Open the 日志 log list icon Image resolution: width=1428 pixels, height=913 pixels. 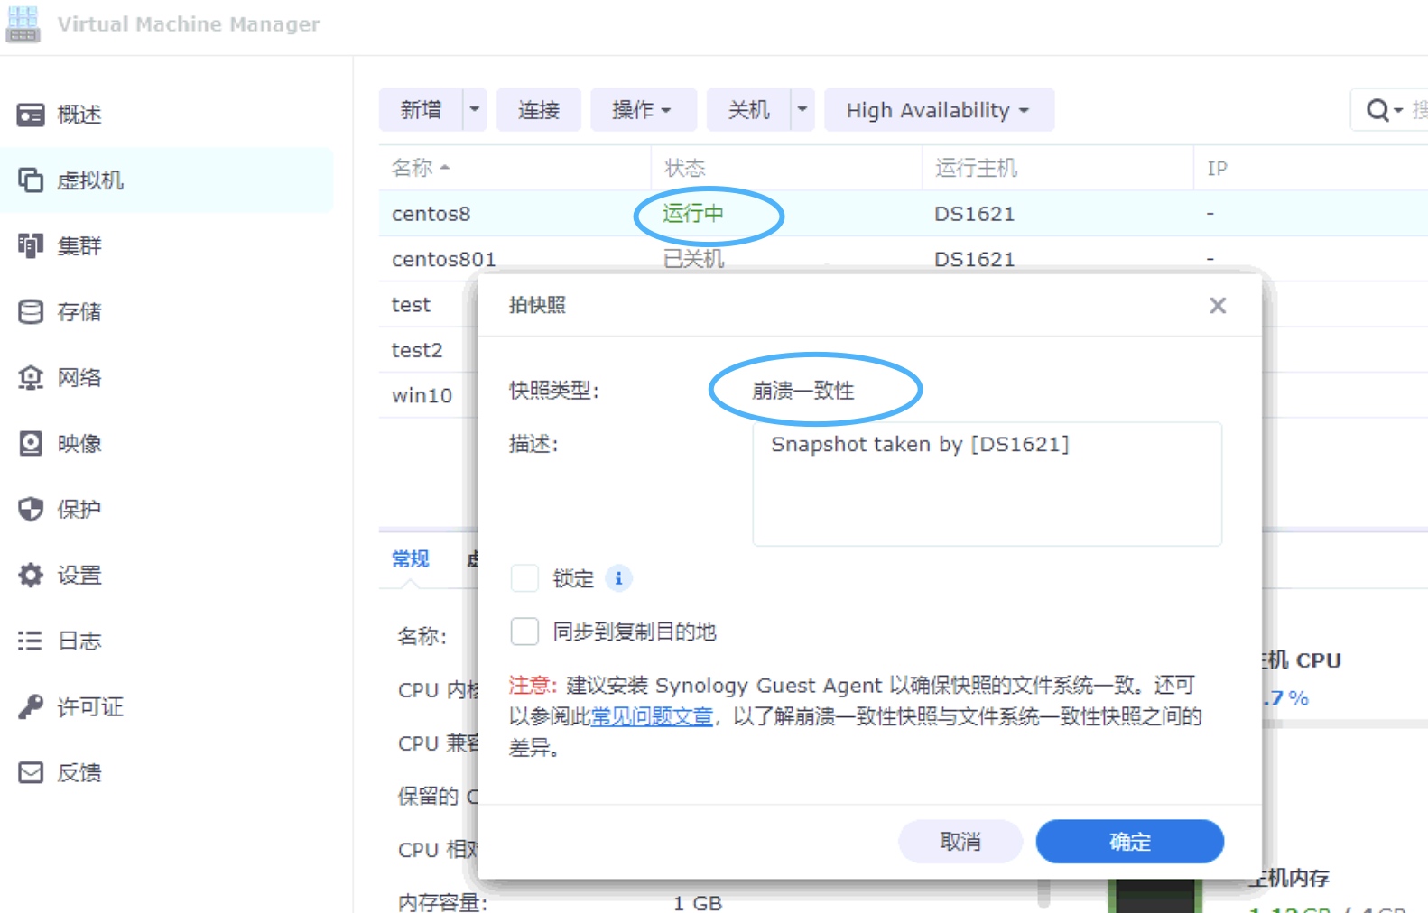(31, 641)
